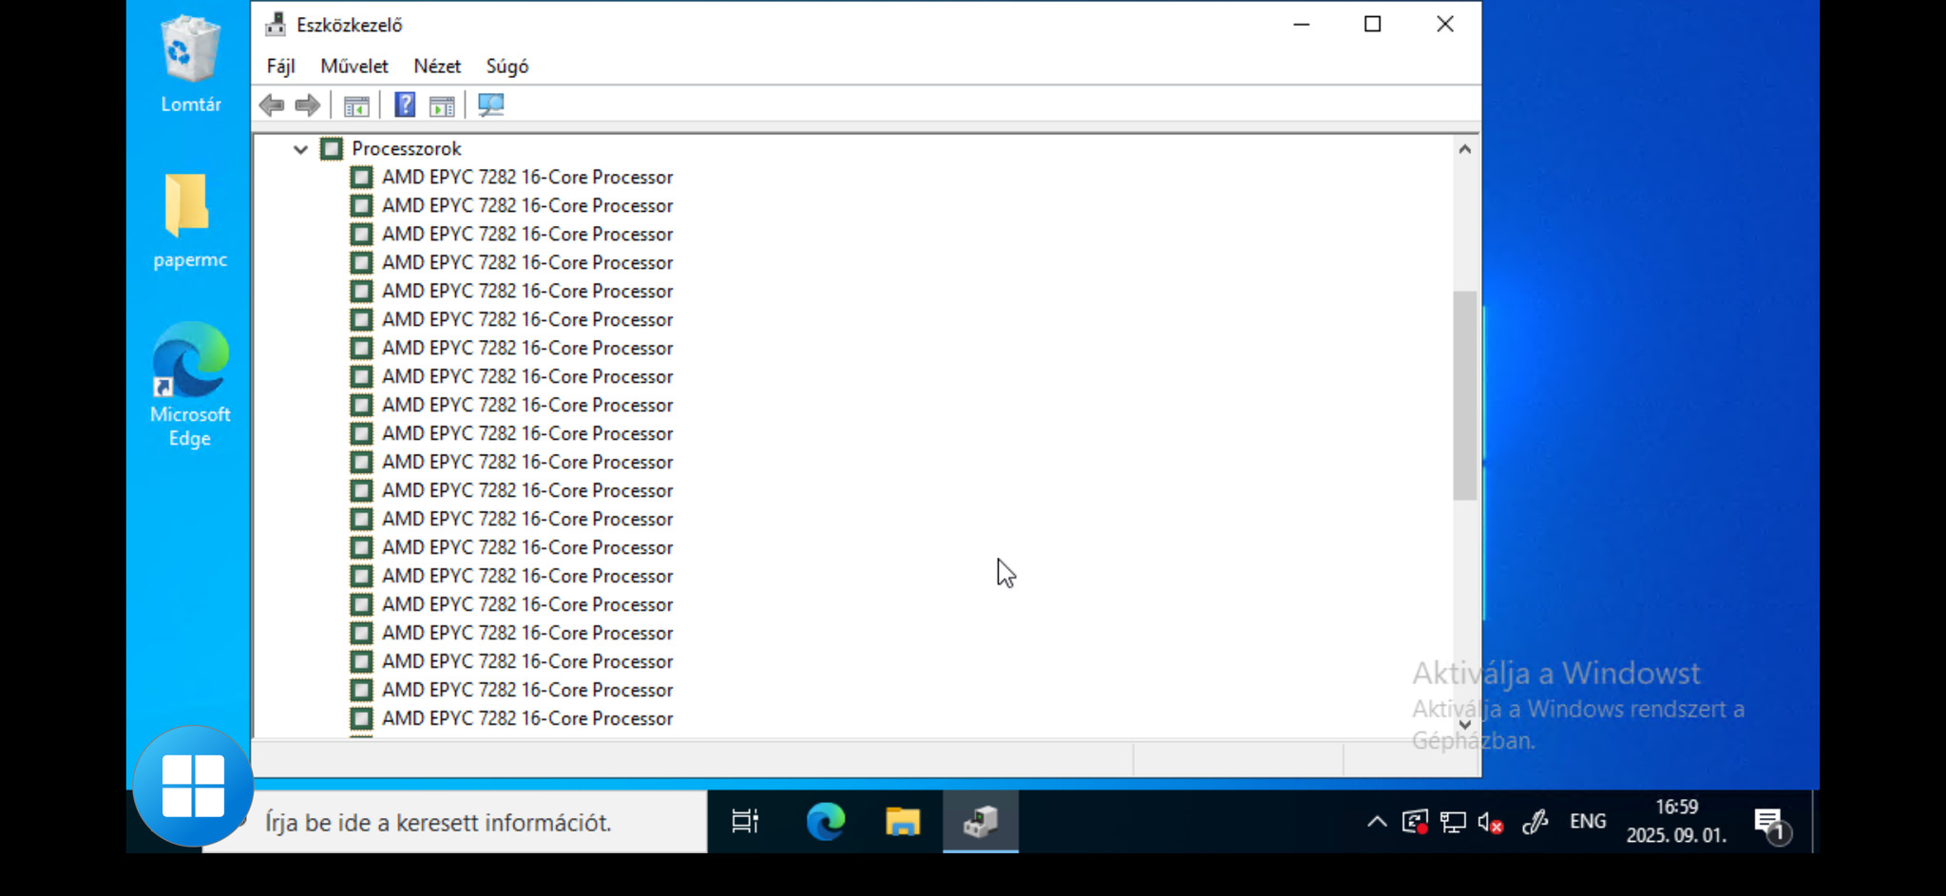Image resolution: width=1946 pixels, height=896 pixels.
Task: Click the Eszközkezelő taskbar button
Action: [x=981, y=822]
